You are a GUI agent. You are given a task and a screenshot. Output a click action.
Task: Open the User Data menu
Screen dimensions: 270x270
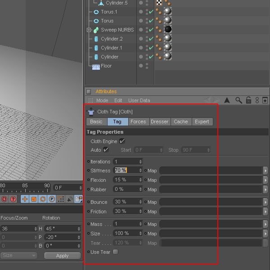point(139,100)
